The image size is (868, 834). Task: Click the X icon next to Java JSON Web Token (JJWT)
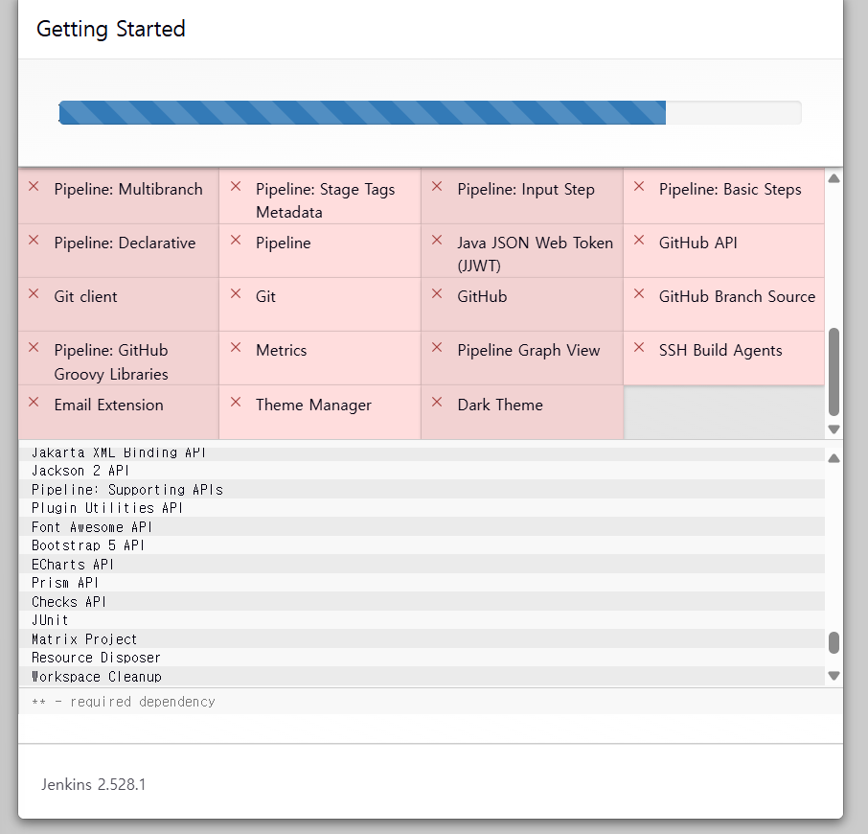(437, 241)
